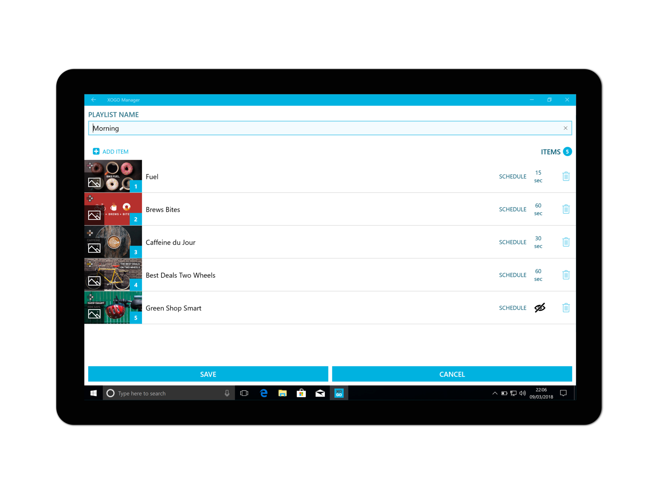Screen dimensions: 660x495
Task: Click the ADD ITEM icon to add content
Action: [96, 151]
